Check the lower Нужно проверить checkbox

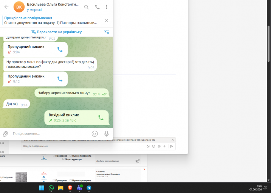pyautogui.click(x=71, y=180)
